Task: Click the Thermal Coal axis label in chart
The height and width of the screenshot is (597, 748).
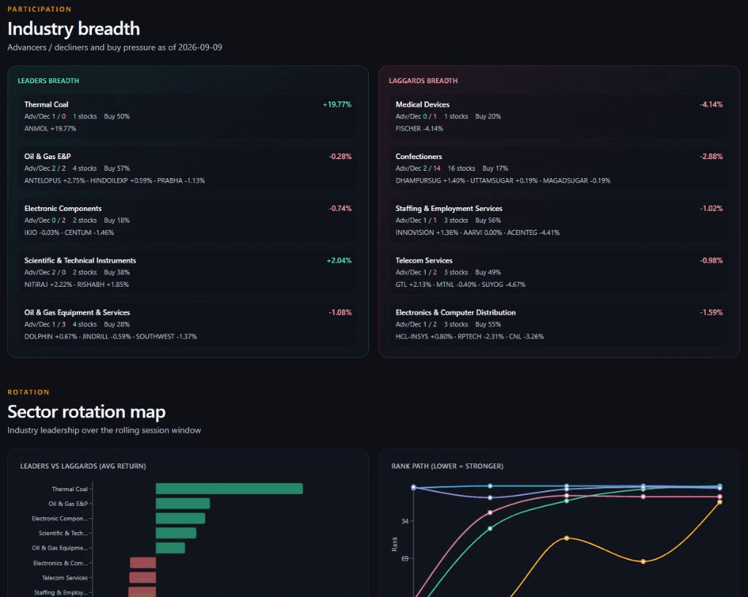Action: pyautogui.click(x=69, y=489)
